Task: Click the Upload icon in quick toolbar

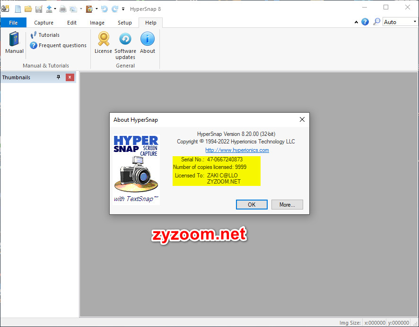Action: (x=49, y=9)
